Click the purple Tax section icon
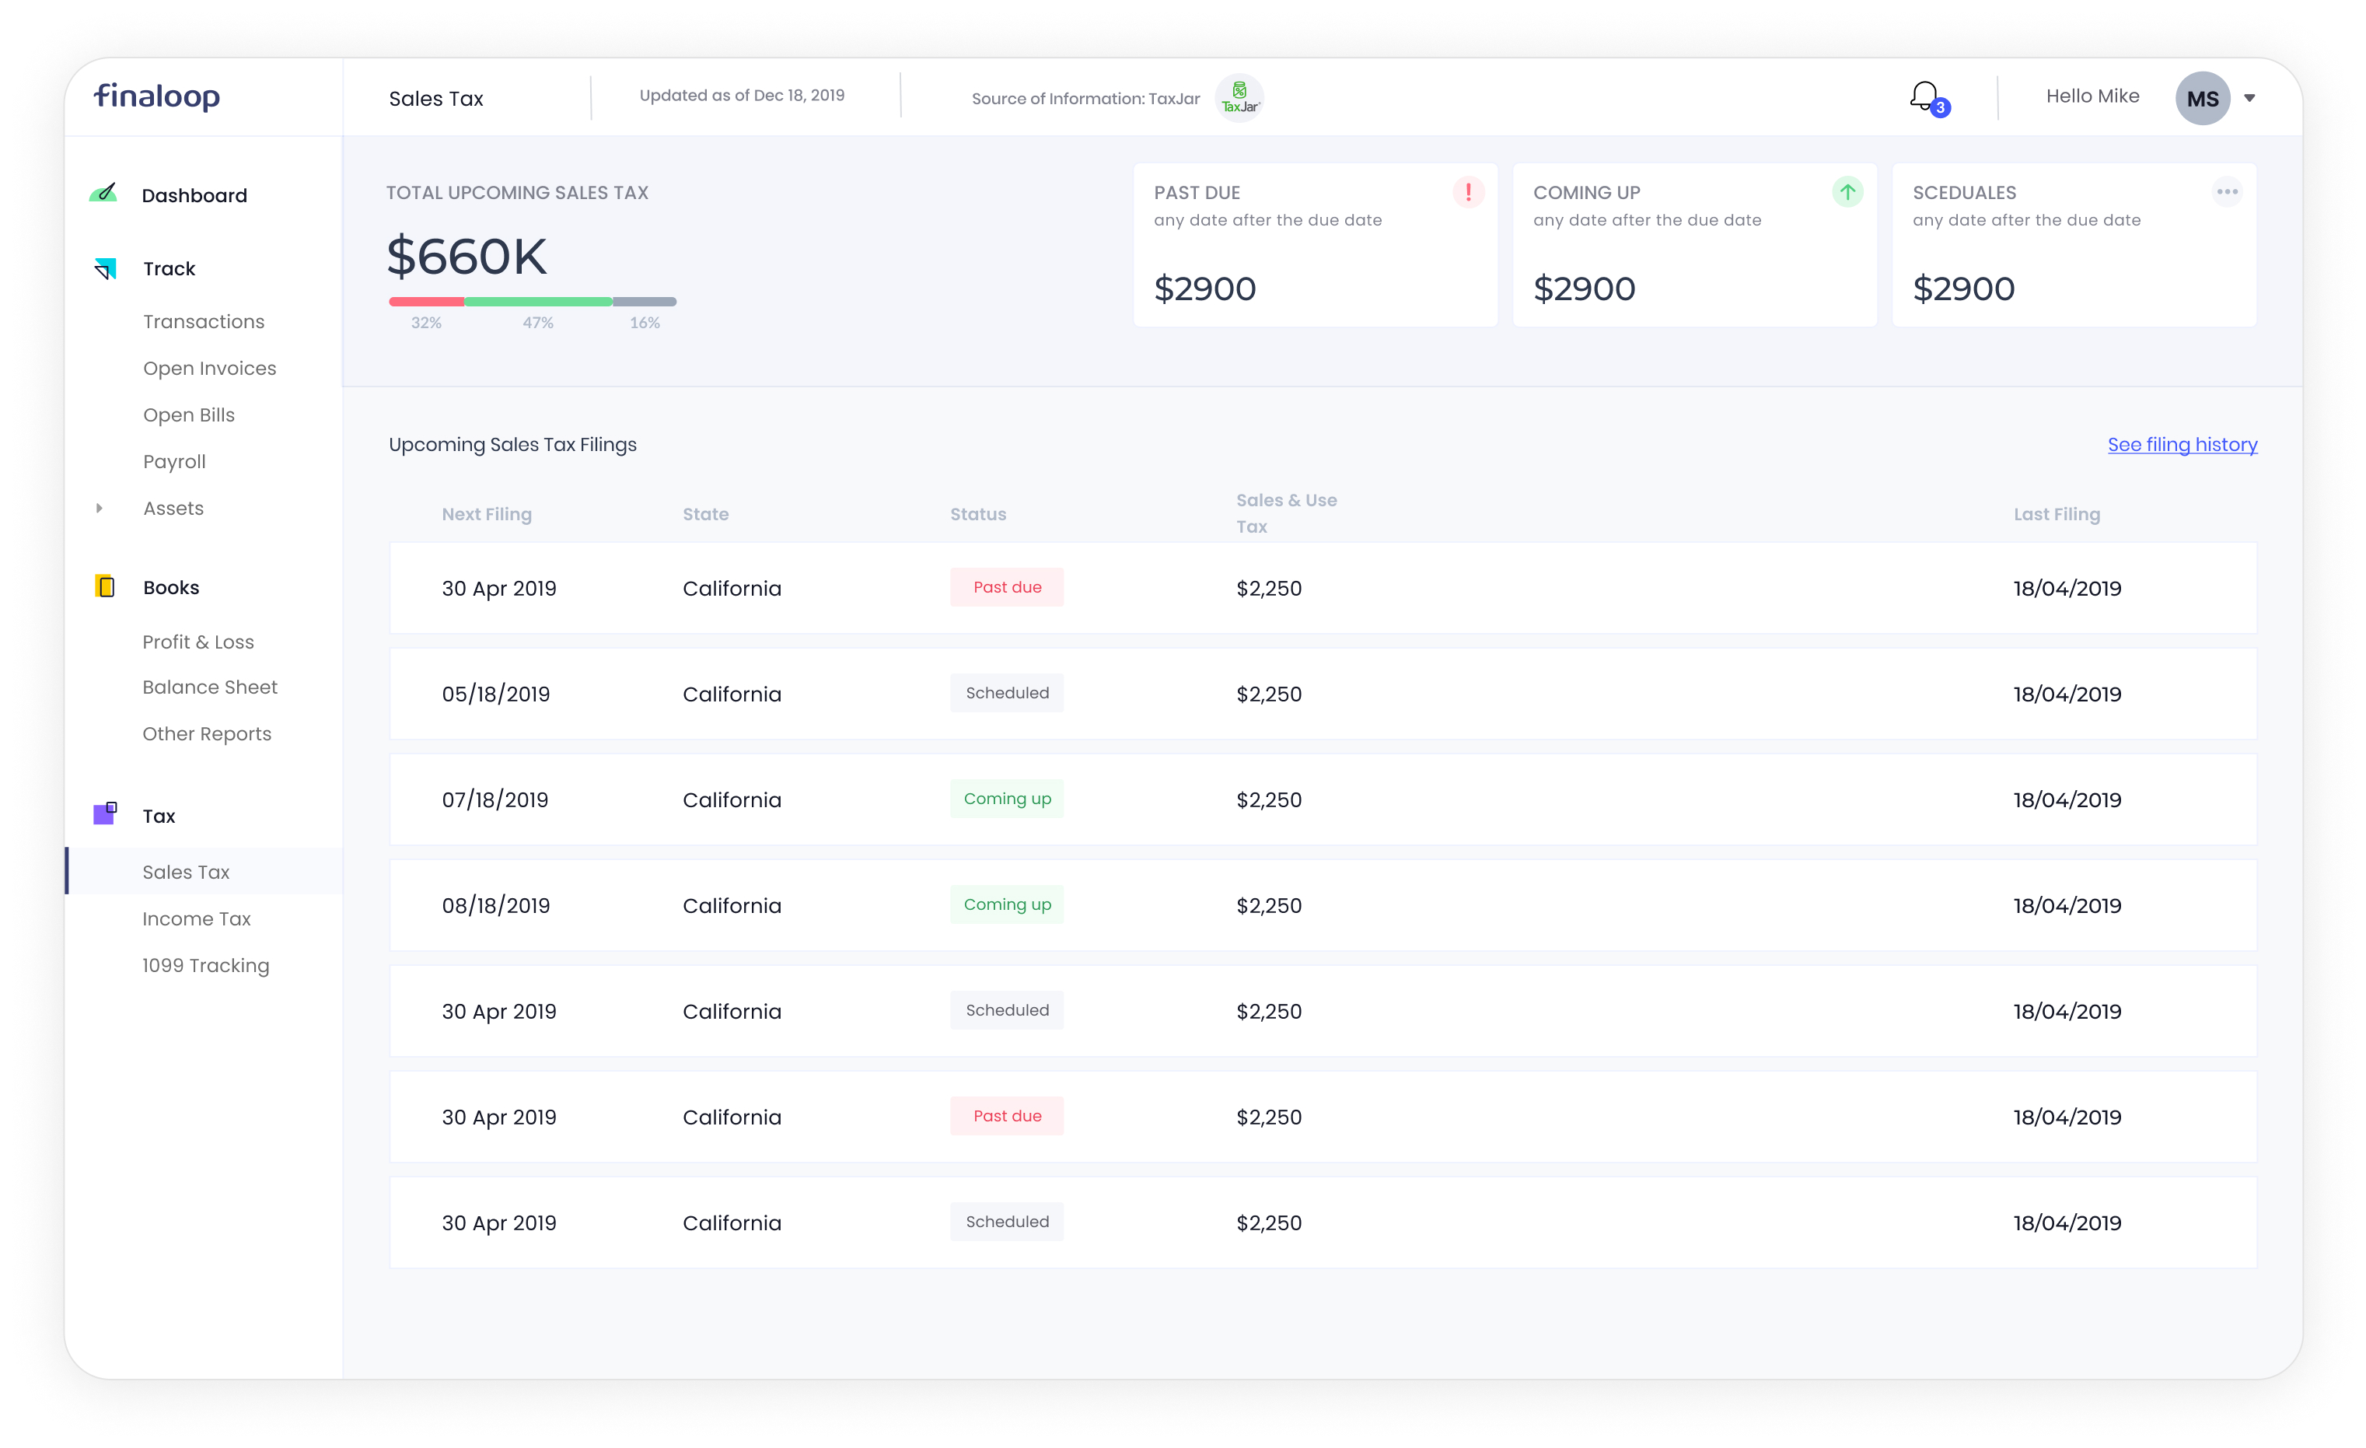This screenshot has height=1448, width=2366. 105,814
